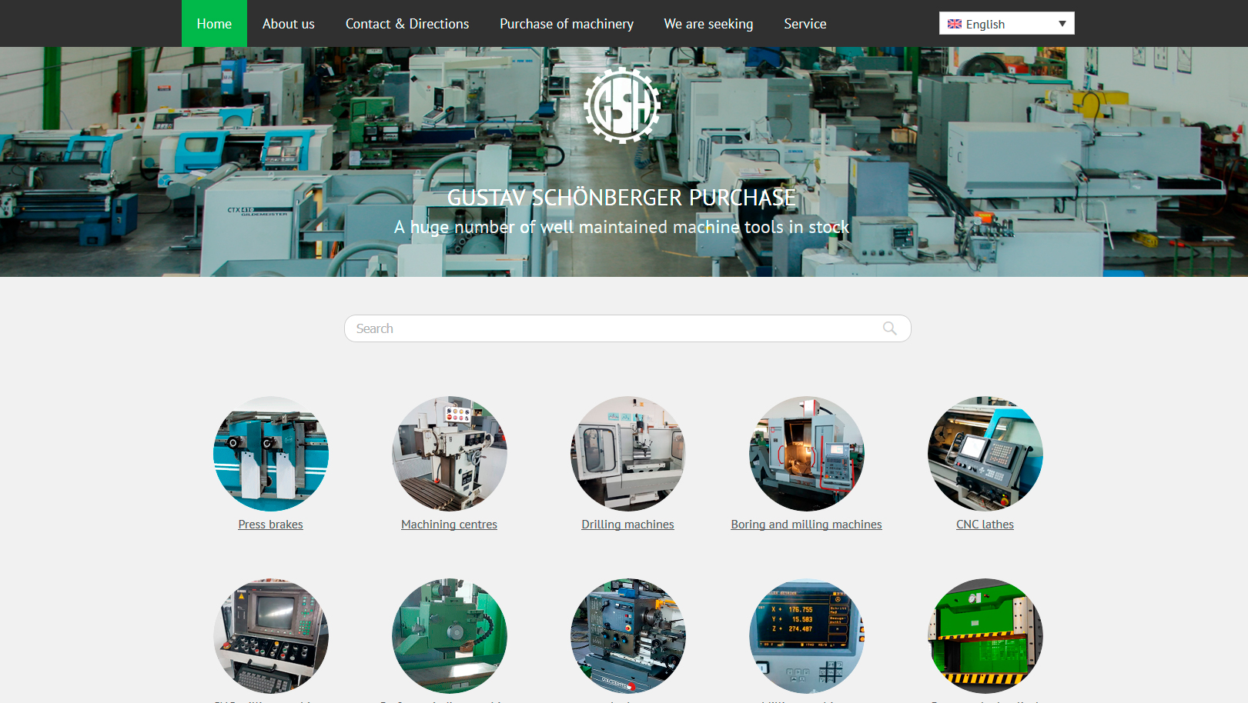1248x703 pixels.
Task: Navigate to Purchase of machinery
Action: pos(566,24)
